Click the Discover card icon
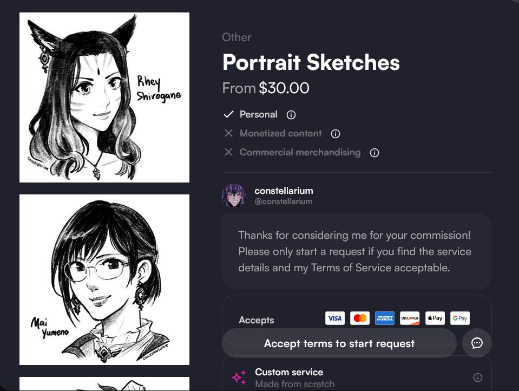The width and height of the screenshot is (519, 391). point(410,318)
